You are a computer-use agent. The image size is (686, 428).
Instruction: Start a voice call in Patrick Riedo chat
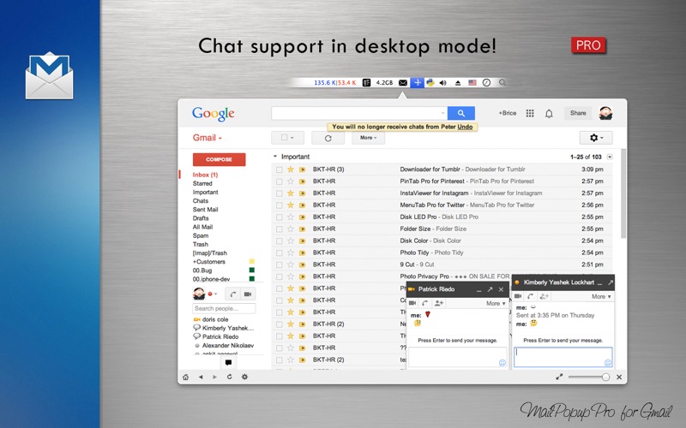point(424,303)
